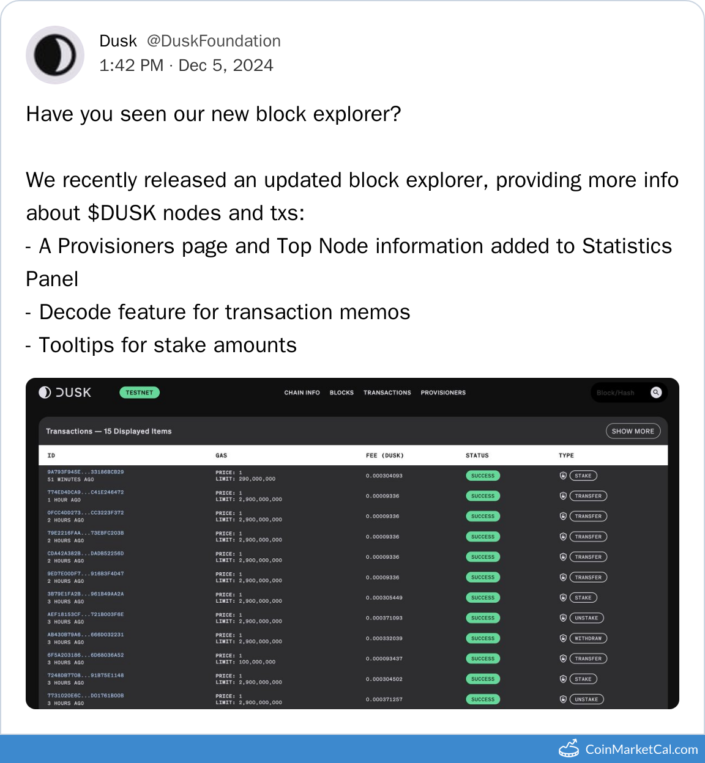705x763 pixels.
Task: Click the DUSK logo in explorer header
Action: pyautogui.click(x=65, y=393)
